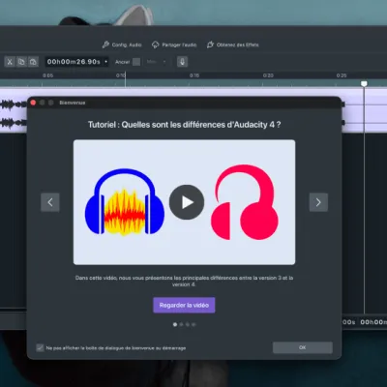This screenshot has width=387, height=387.
Task: Click OK in the Bienvenue dialog
Action: [x=303, y=347]
